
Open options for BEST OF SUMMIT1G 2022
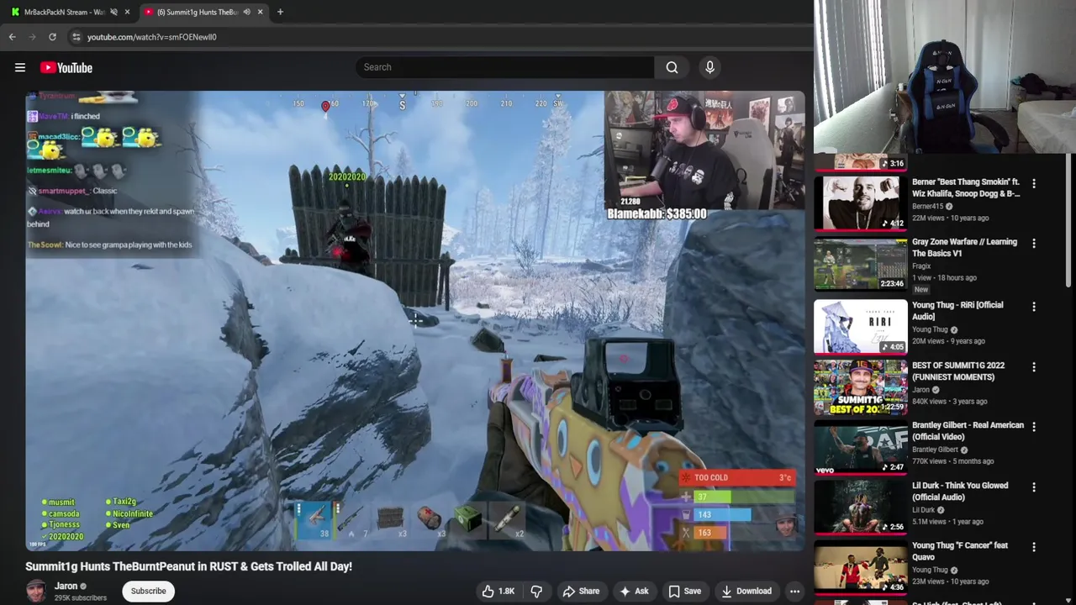[1034, 367]
